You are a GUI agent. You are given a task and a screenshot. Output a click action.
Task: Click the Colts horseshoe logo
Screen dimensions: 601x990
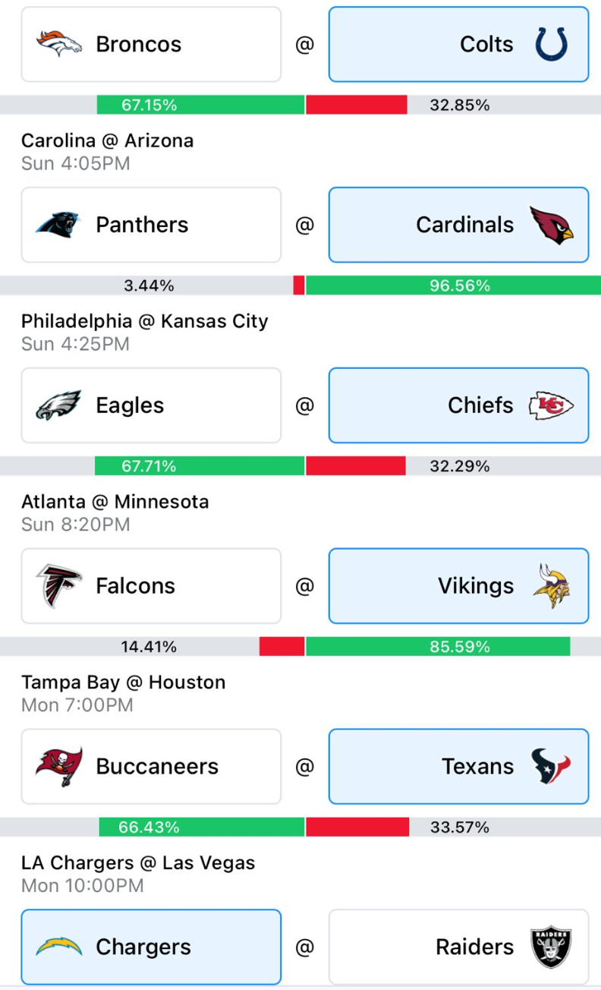[x=551, y=44]
